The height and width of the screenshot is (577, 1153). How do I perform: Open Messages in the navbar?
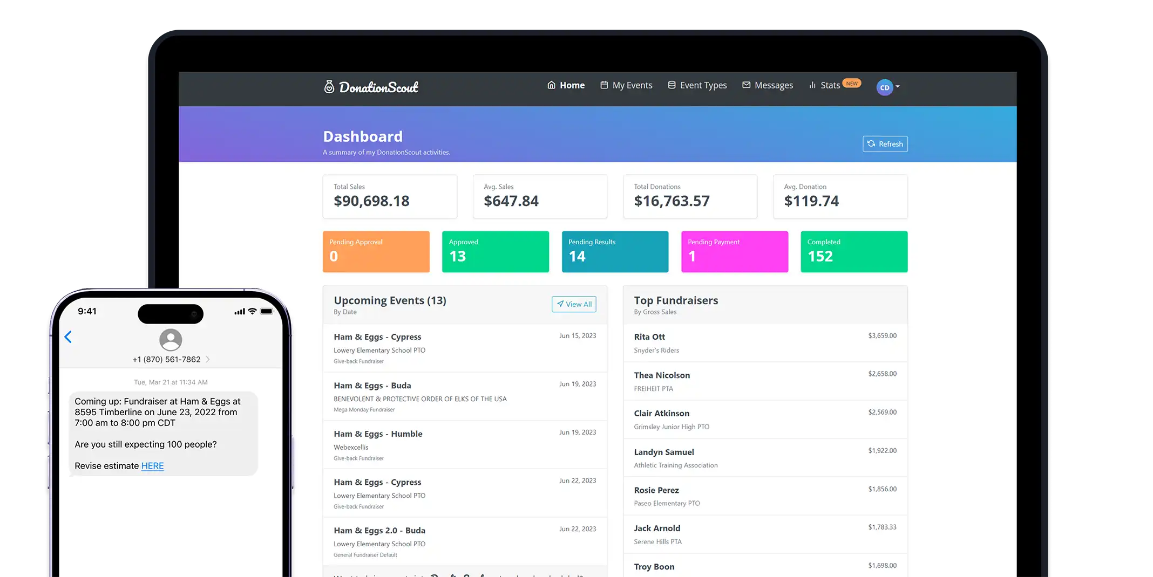768,85
